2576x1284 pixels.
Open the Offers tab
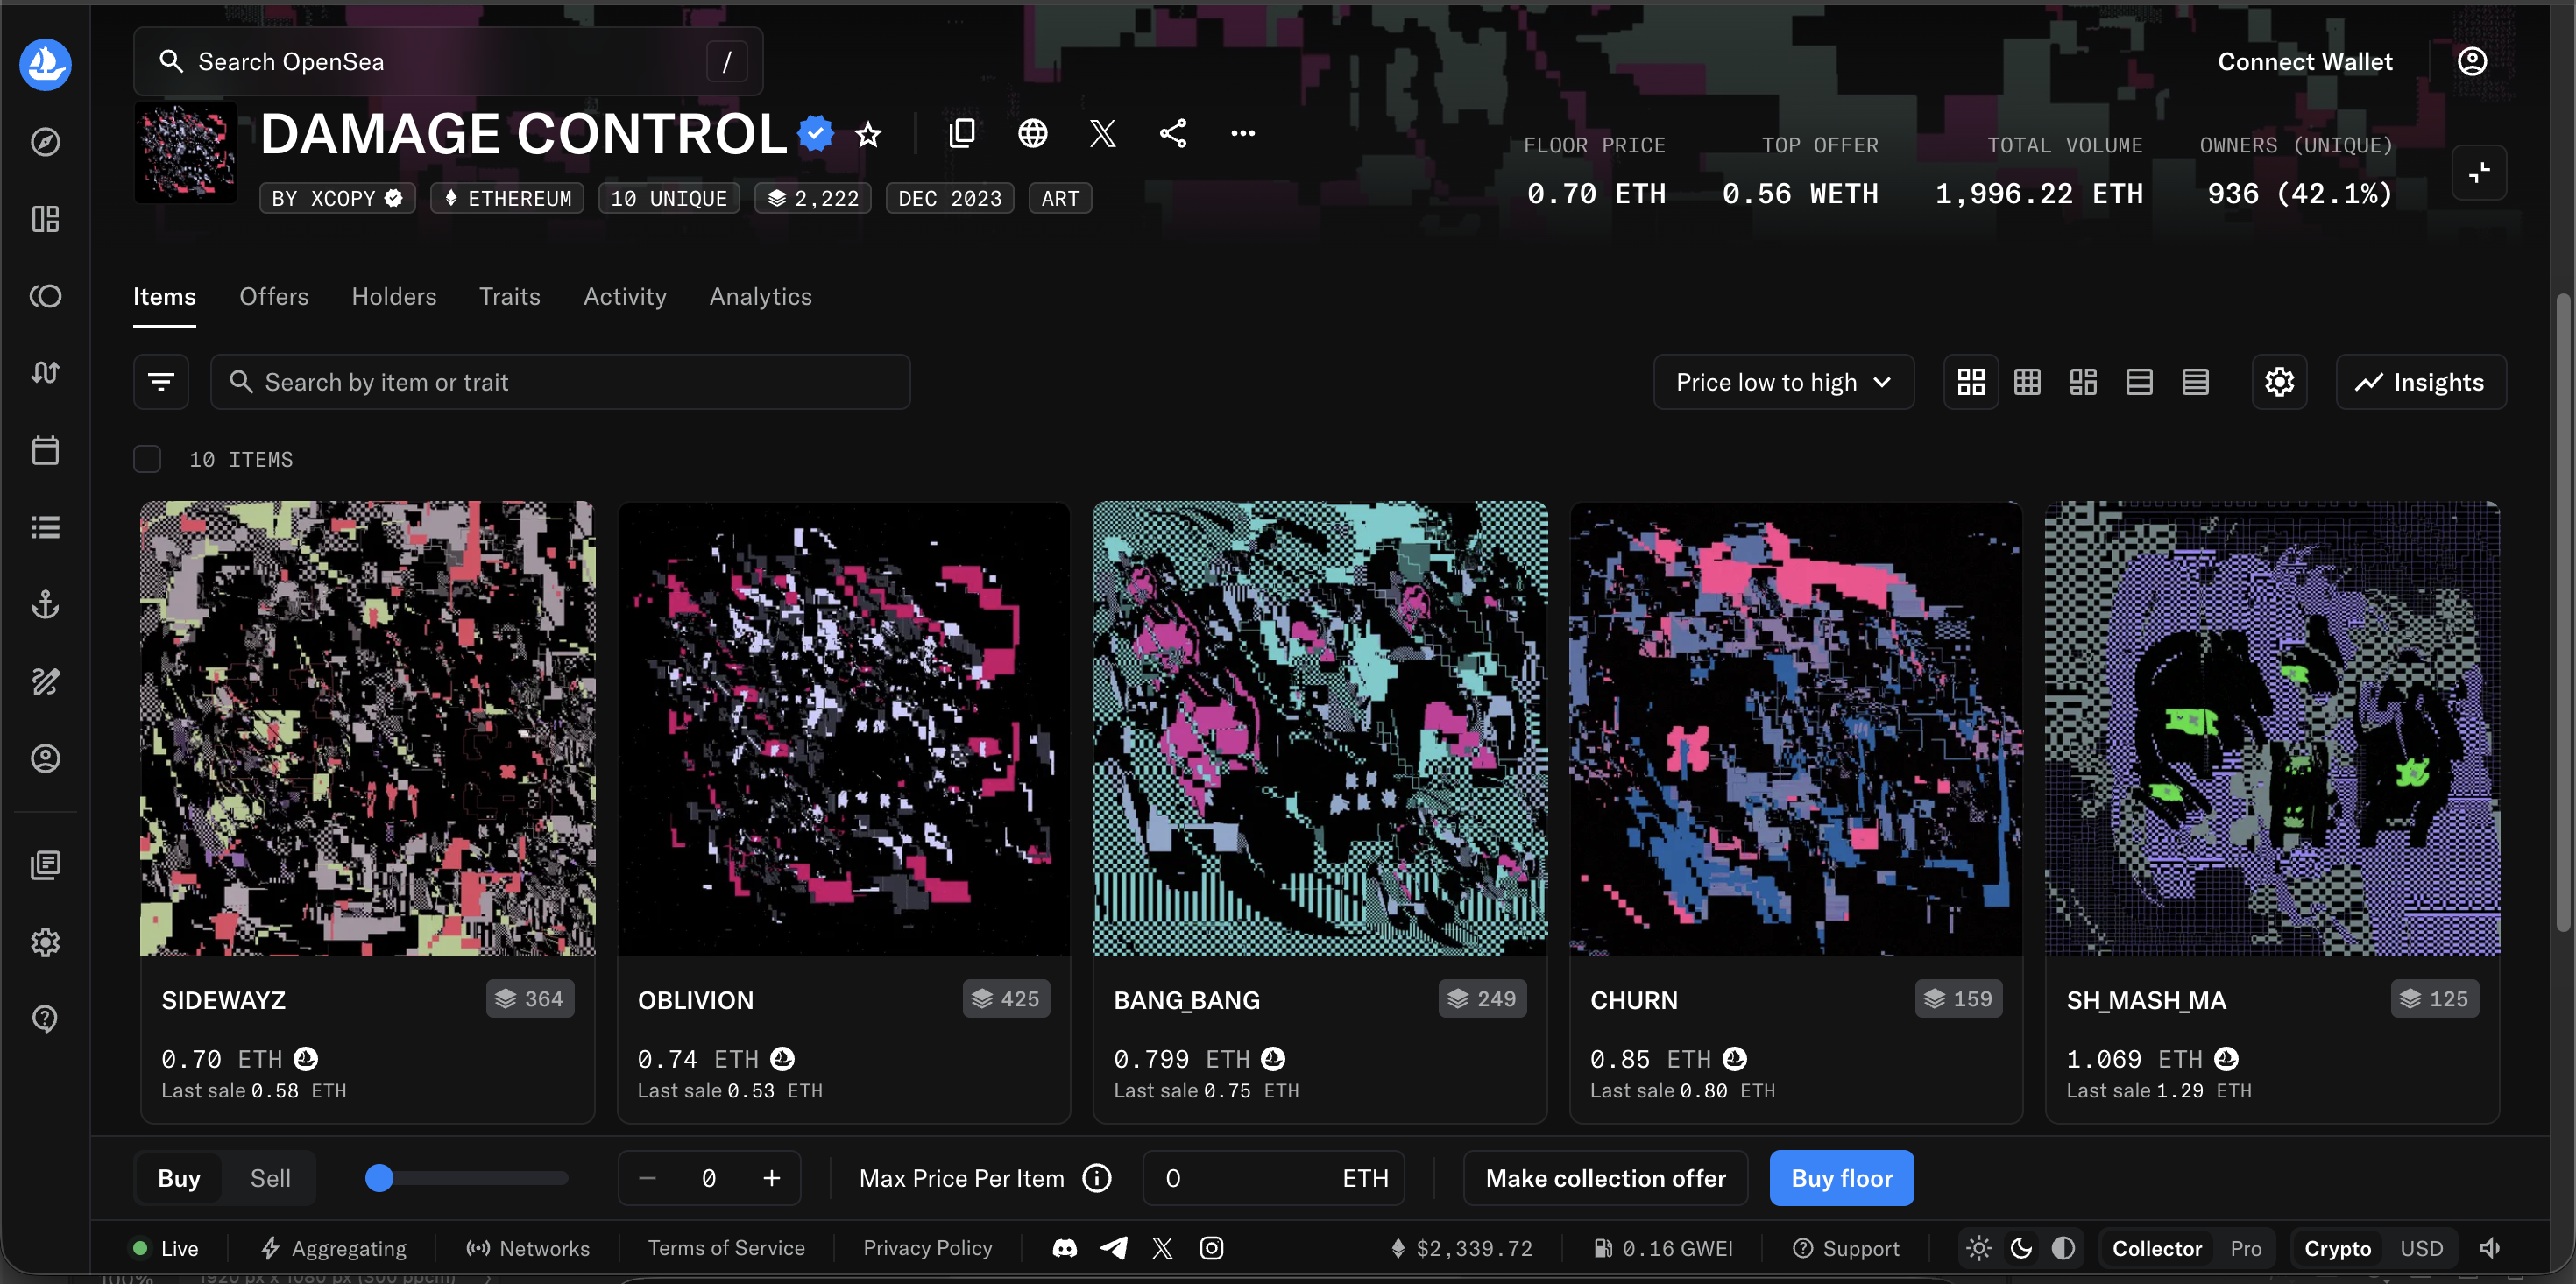[274, 296]
